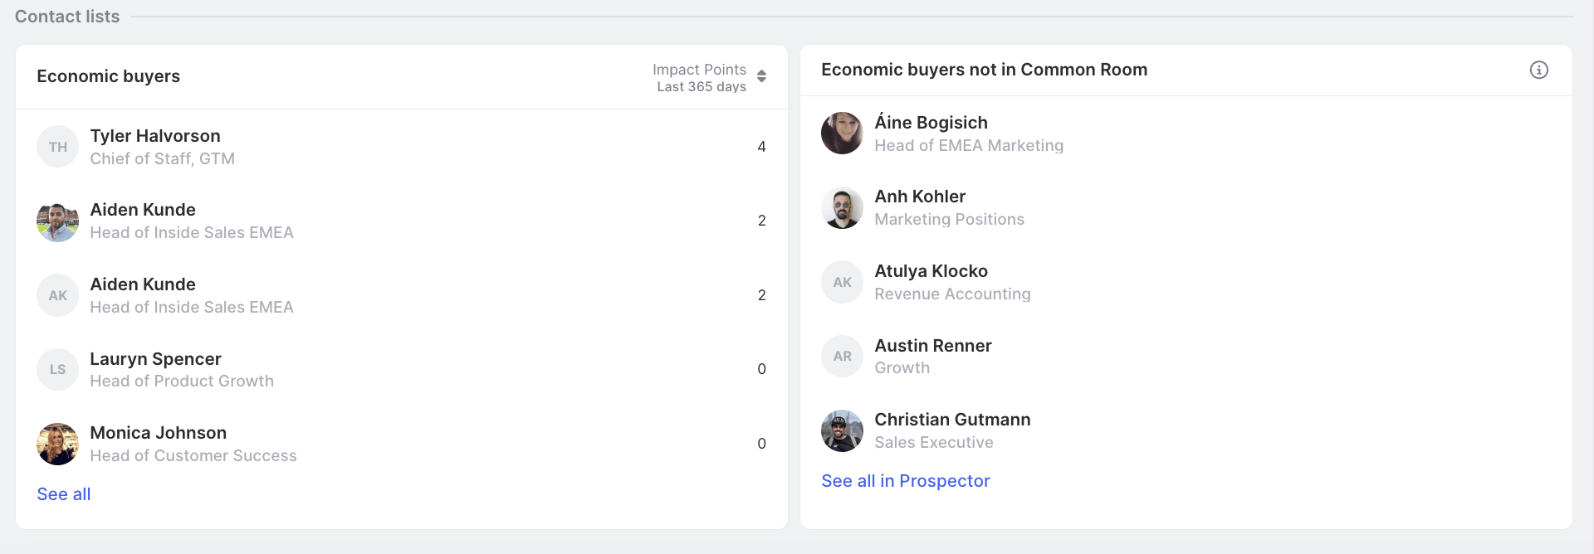
Task: Click Tyler Halvorson's TH avatar
Action: click(x=57, y=147)
